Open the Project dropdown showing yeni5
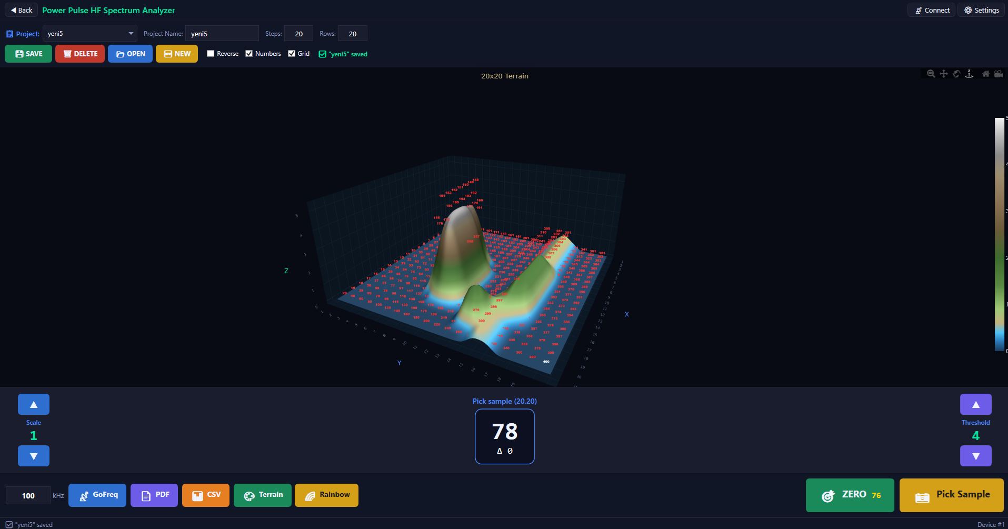This screenshot has width=1008, height=529. [90, 34]
